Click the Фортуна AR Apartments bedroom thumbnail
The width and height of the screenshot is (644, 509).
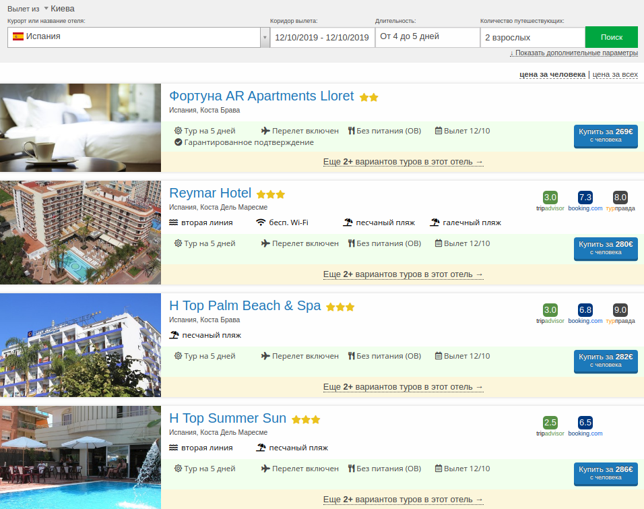click(81, 127)
